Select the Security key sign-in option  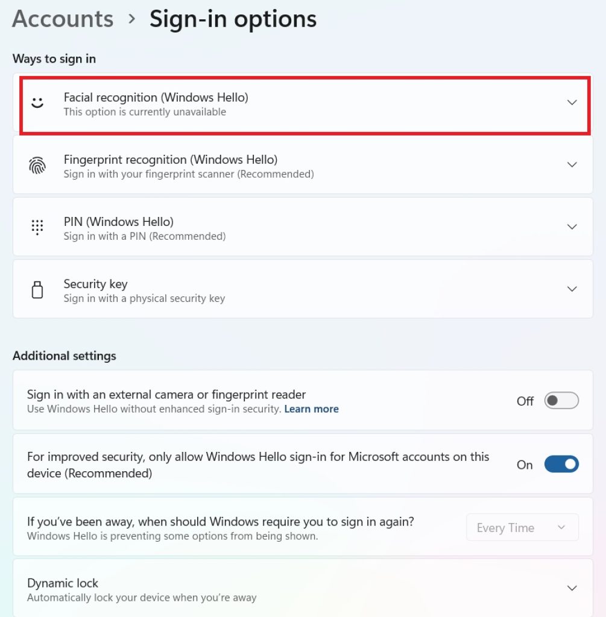click(x=303, y=289)
